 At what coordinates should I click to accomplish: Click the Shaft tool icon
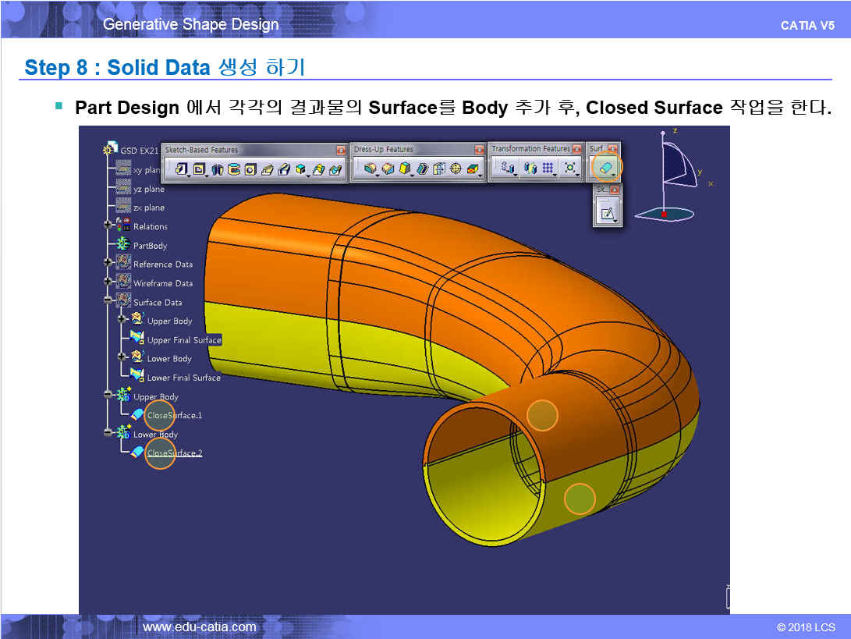(x=218, y=169)
